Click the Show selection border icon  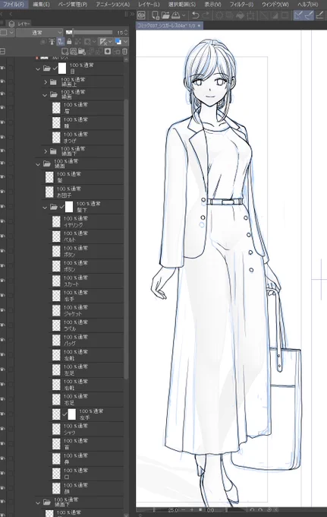pos(285,15)
